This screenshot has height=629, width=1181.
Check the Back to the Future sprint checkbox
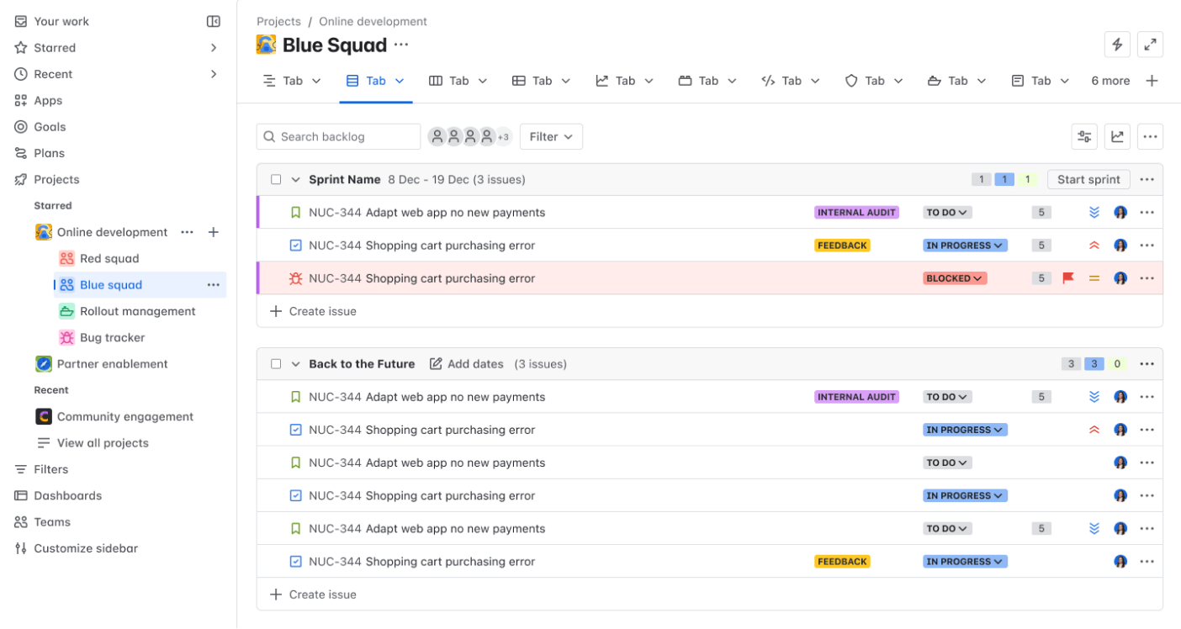pos(276,363)
